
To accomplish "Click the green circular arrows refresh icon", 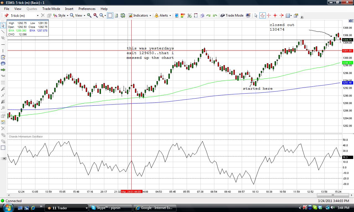I will (x=123, y=15).
